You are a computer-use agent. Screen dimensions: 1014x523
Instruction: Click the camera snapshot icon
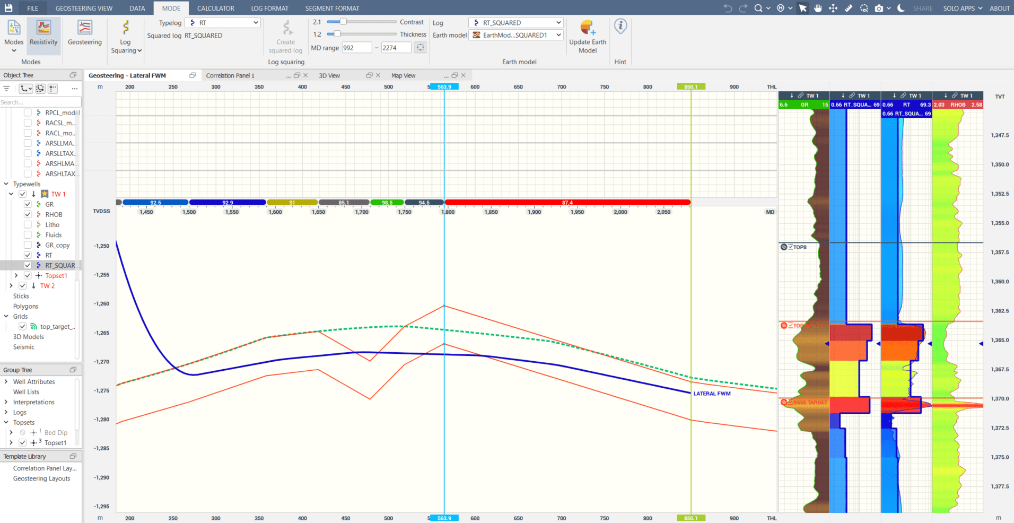[x=879, y=8]
